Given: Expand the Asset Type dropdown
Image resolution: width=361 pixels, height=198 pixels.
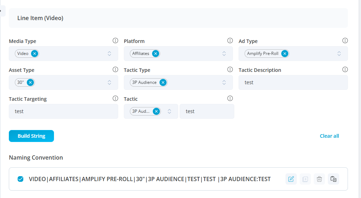Looking at the screenshot, I should [109, 82].
